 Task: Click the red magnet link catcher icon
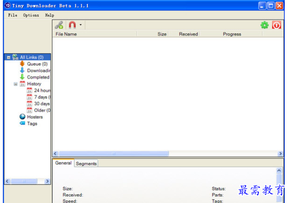(x=72, y=25)
